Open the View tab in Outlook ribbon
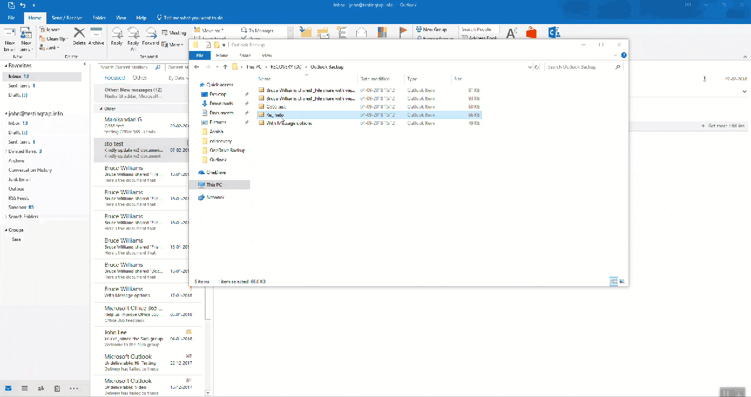 [121, 18]
